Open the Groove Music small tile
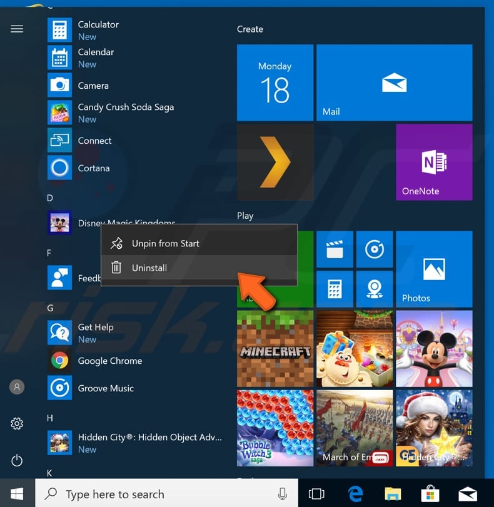The image size is (494, 507). click(x=375, y=249)
